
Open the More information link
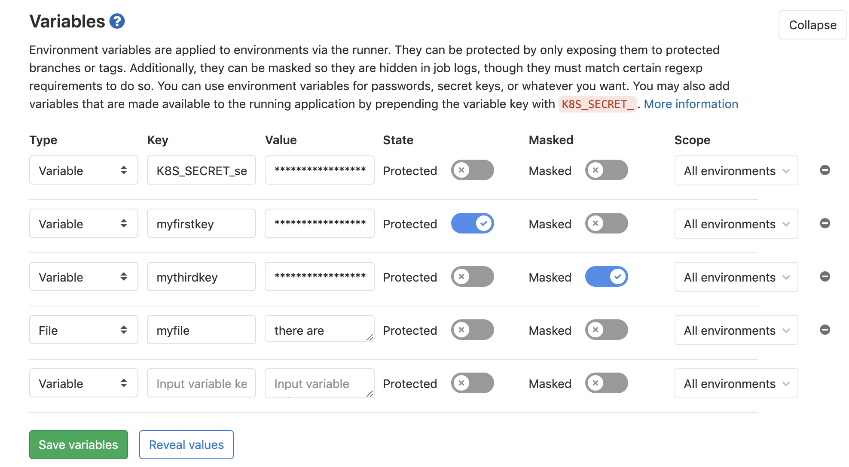pyautogui.click(x=691, y=104)
